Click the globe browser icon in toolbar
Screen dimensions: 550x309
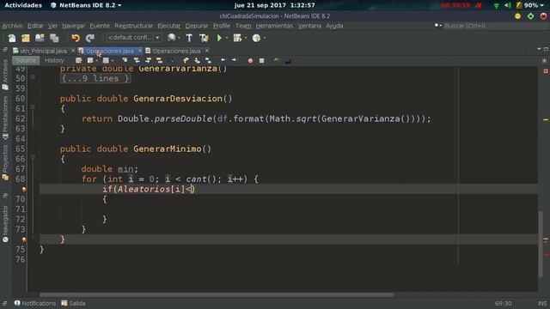pyautogui.click(x=171, y=38)
